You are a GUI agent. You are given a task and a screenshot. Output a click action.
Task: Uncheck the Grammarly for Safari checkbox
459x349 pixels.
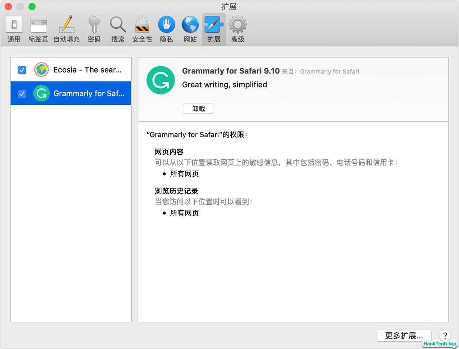click(22, 94)
